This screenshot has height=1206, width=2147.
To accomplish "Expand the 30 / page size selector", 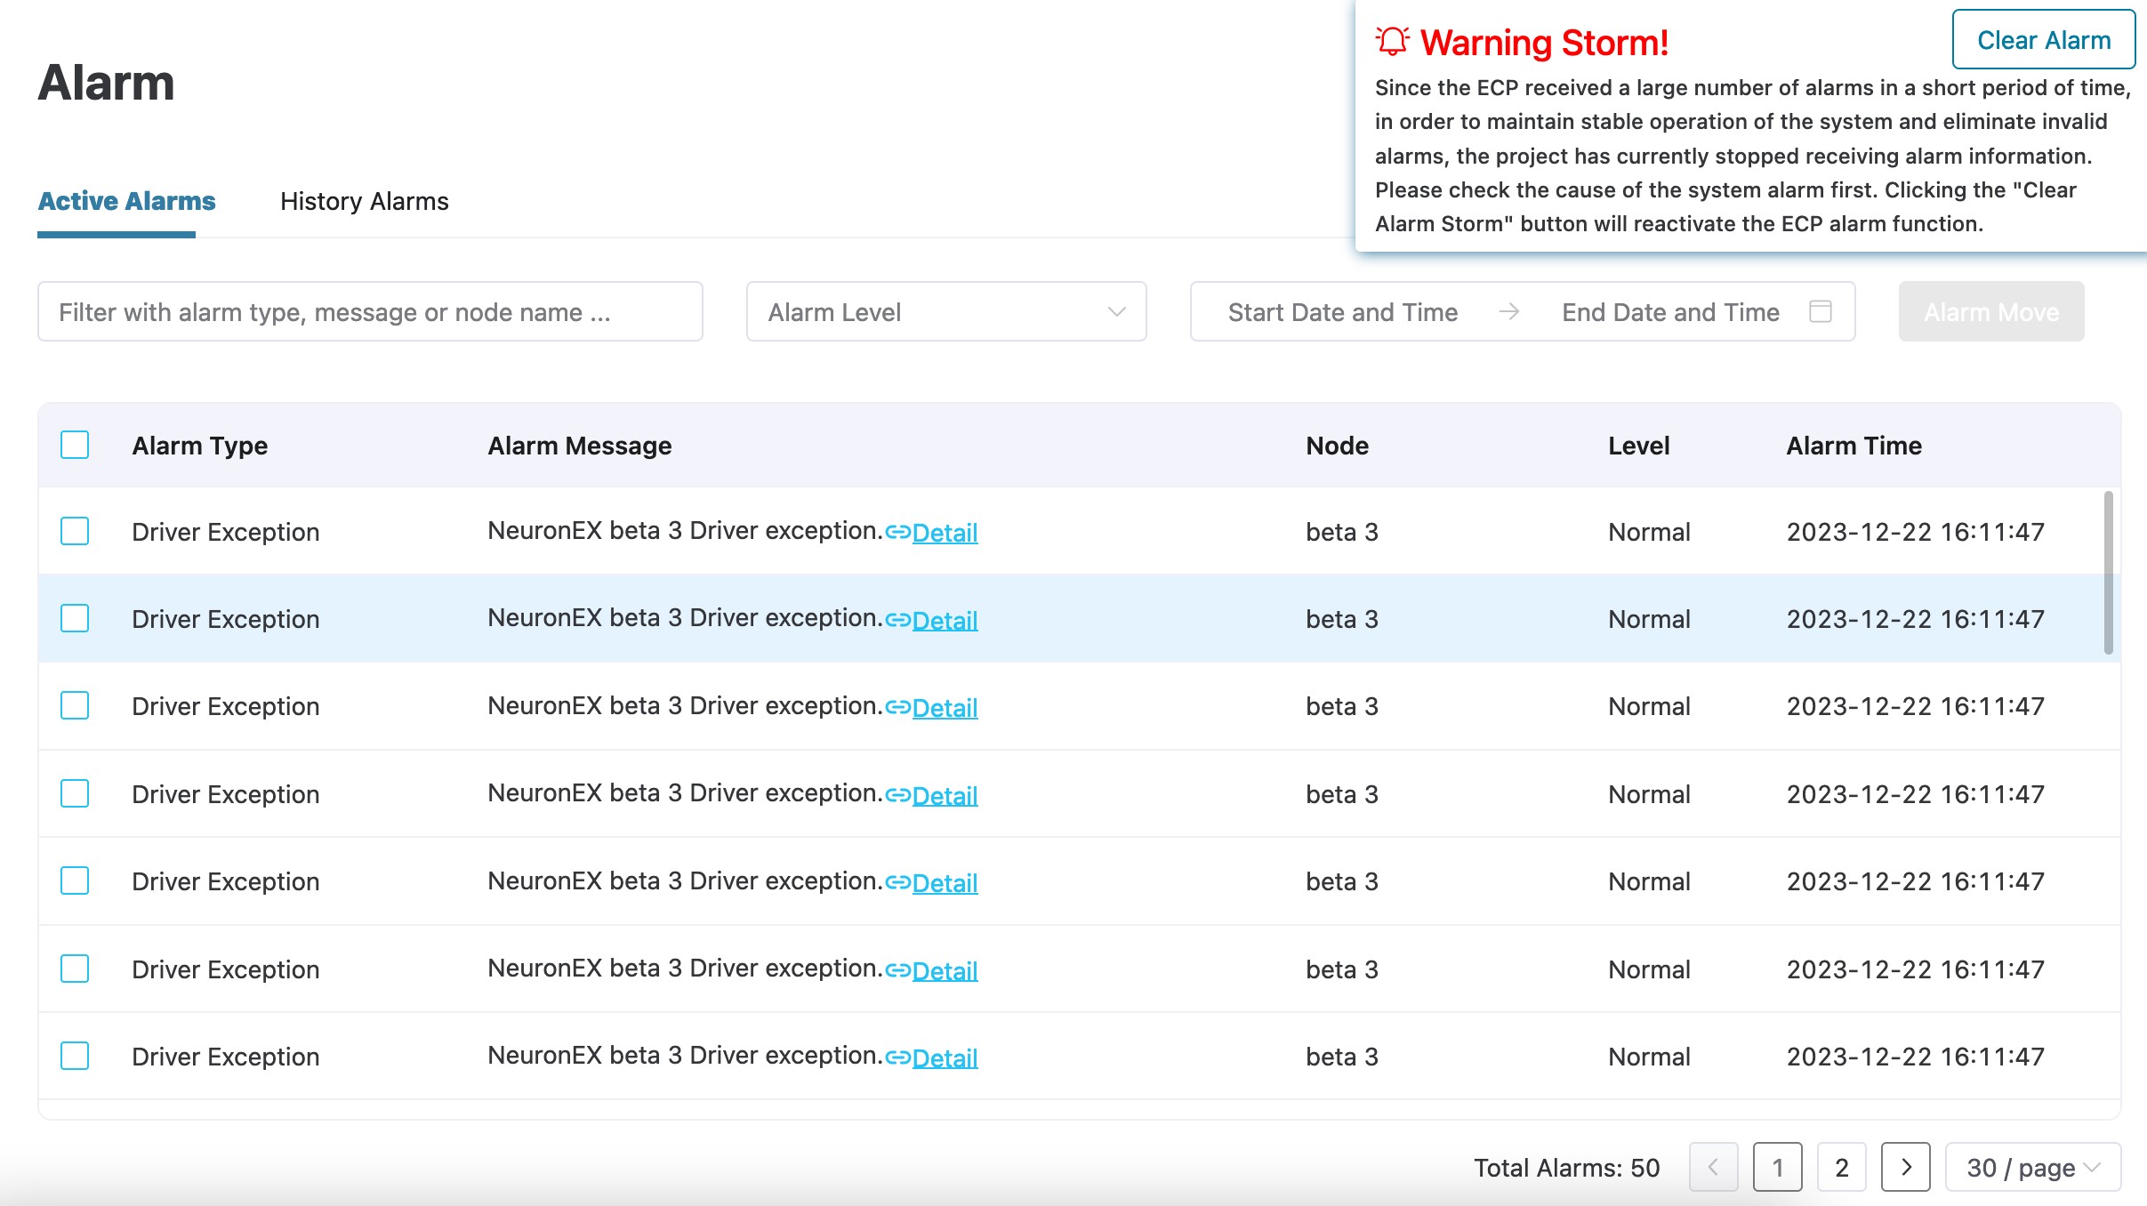I will 2032,1167.
